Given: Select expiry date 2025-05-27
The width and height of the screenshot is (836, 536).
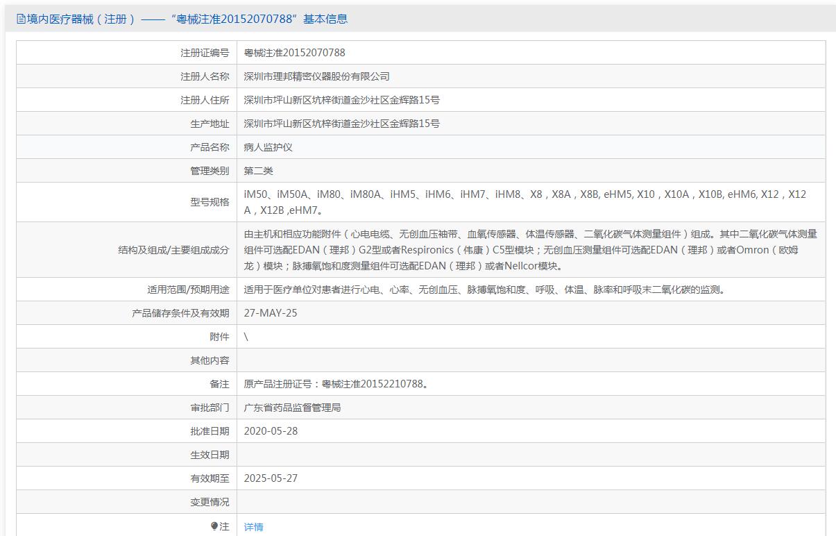Looking at the screenshot, I should 271,478.
